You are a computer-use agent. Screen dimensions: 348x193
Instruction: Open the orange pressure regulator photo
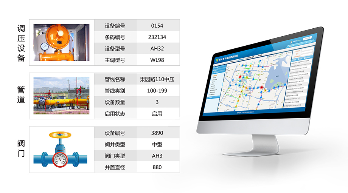pyautogui.click(x=61, y=43)
